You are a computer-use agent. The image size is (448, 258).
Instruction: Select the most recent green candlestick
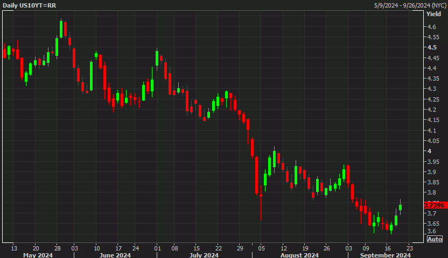coord(400,207)
